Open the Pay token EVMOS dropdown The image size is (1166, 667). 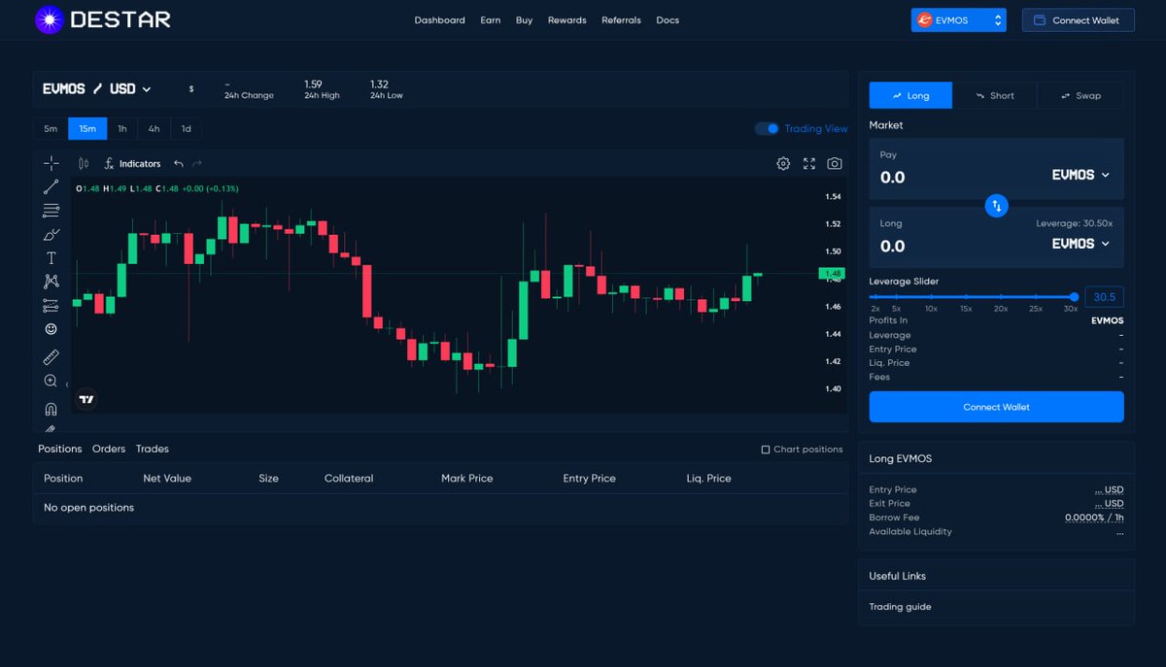coord(1080,174)
